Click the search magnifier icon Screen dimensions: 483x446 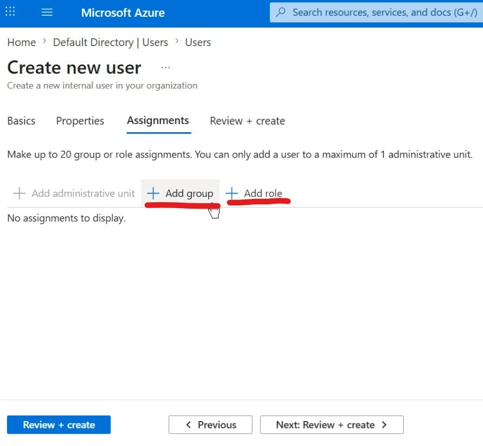(x=281, y=12)
